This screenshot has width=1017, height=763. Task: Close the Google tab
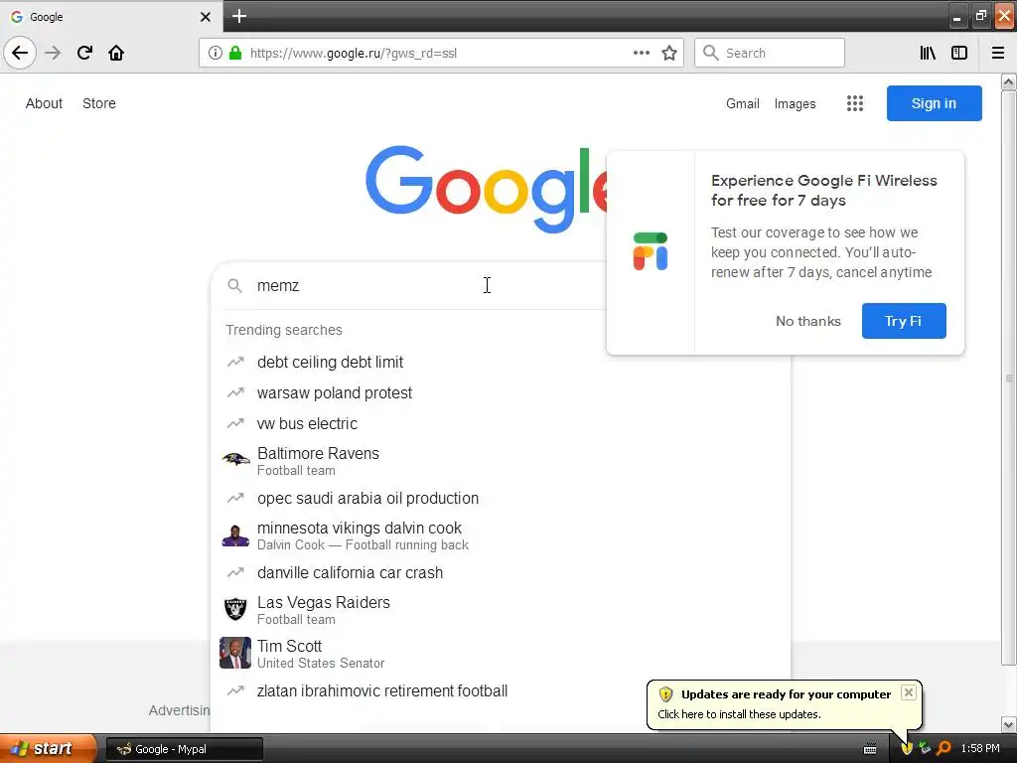pyautogui.click(x=205, y=17)
